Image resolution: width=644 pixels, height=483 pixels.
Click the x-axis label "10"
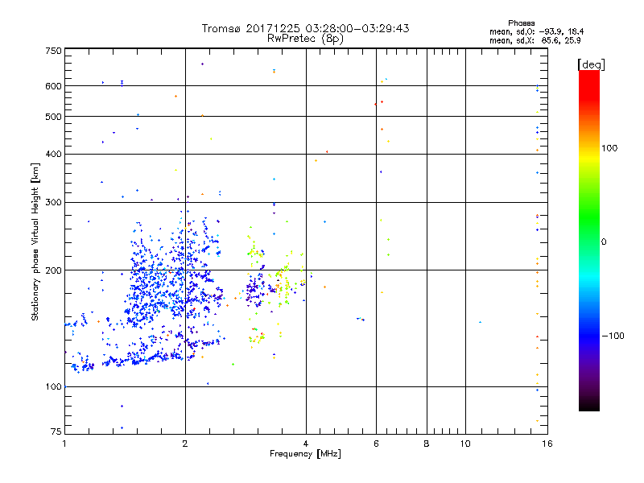click(465, 444)
